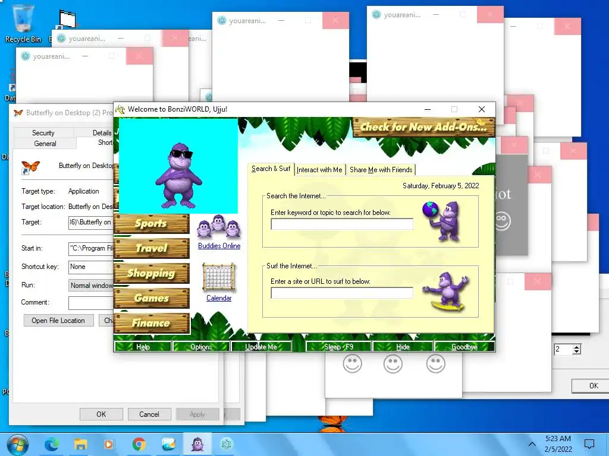Show hidden system tray icons chevron

pos(532,444)
